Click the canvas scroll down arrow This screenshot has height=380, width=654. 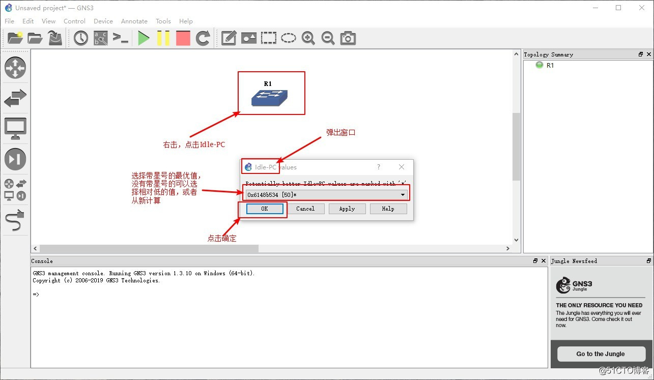(516, 240)
